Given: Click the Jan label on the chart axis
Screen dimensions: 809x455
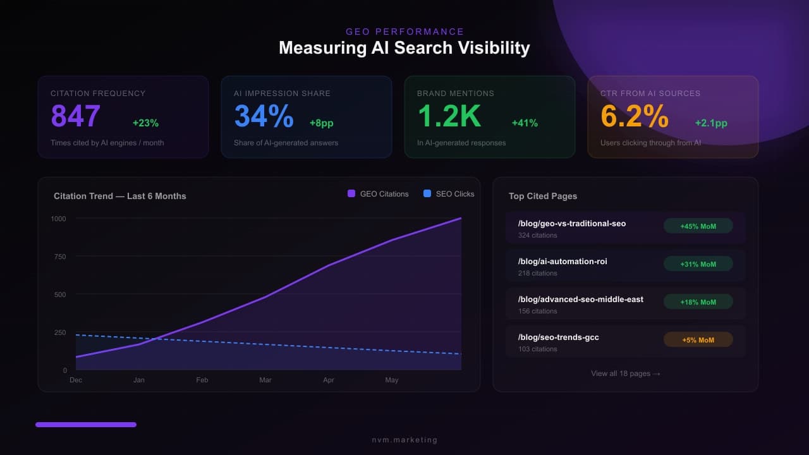Looking at the screenshot, I should 139,380.
